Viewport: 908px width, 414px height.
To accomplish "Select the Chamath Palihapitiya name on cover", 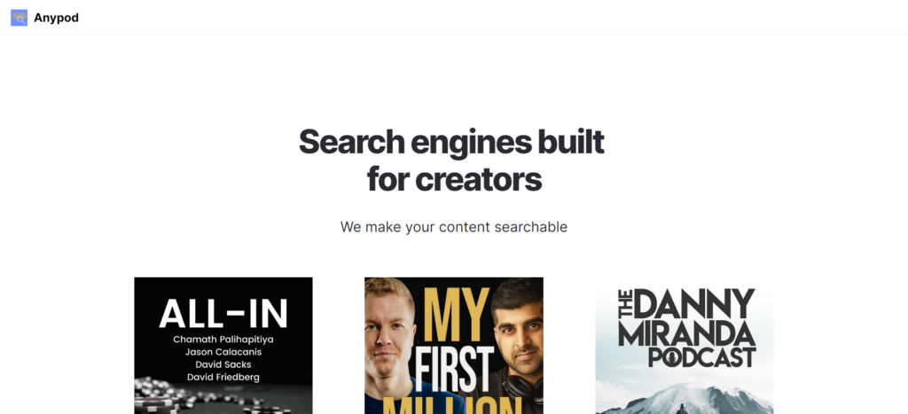I will click(x=223, y=340).
